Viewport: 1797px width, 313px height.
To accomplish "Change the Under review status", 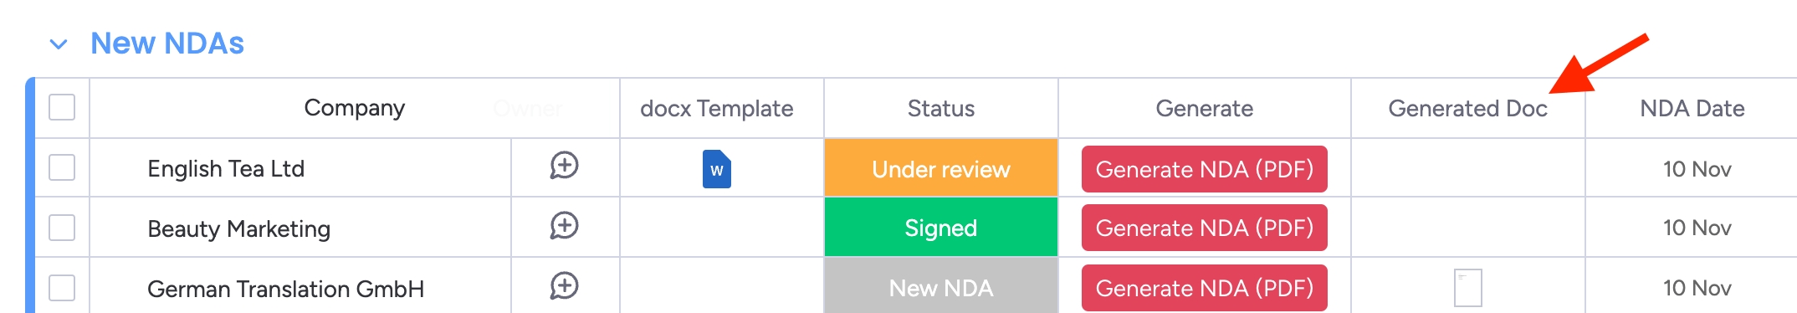I will (x=941, y=168).
